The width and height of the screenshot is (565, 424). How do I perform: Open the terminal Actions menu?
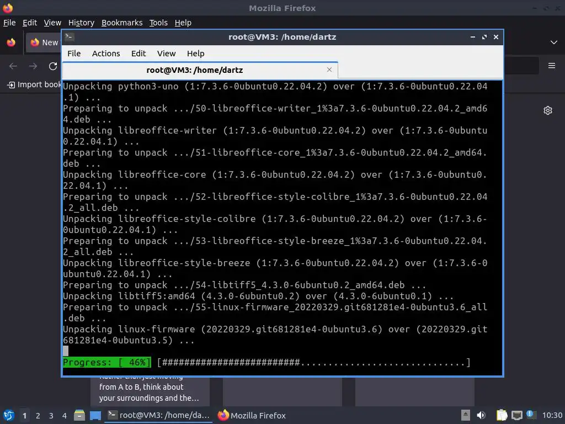click(x=106, y=54)
